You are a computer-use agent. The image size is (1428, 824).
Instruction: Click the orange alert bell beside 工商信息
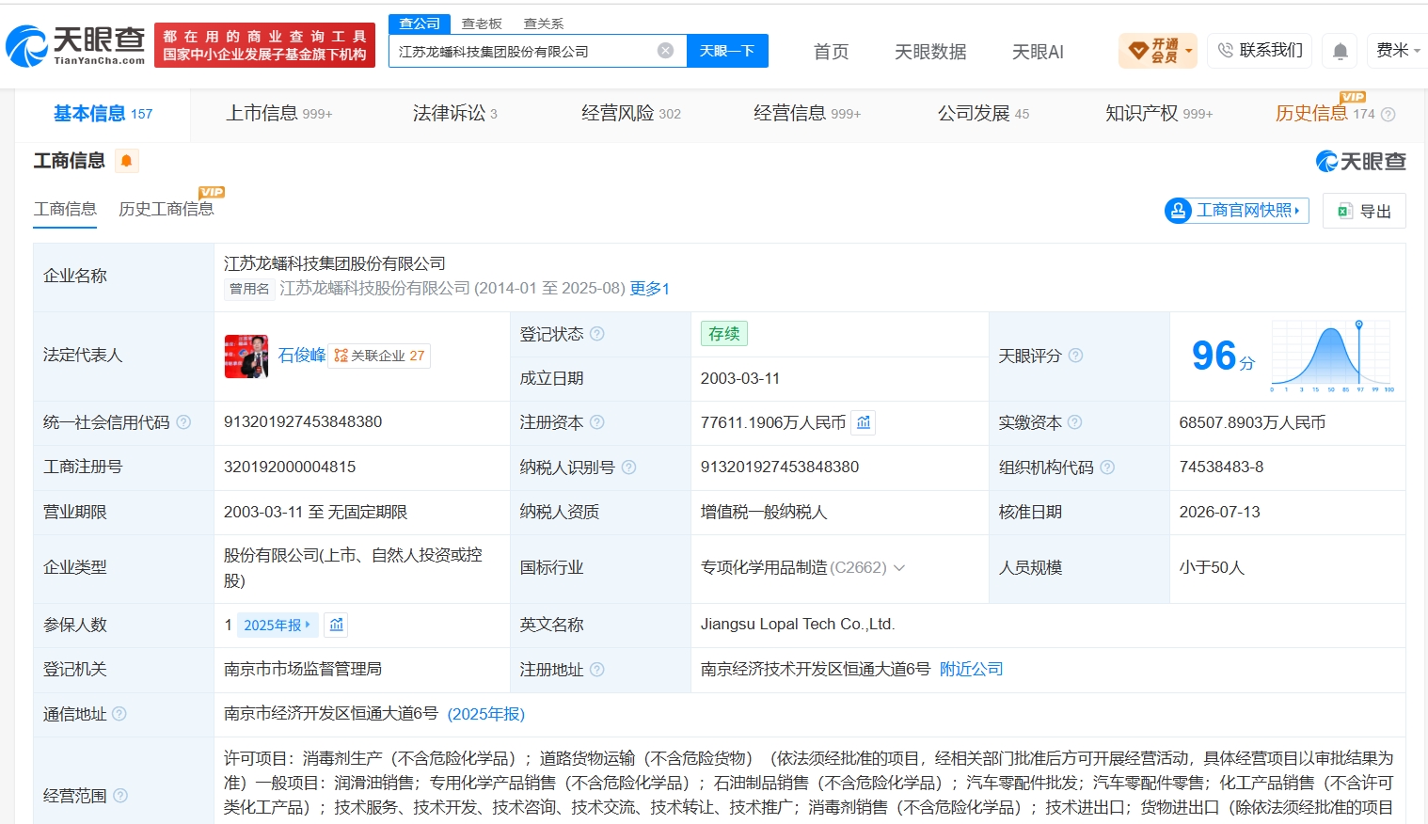126,161
